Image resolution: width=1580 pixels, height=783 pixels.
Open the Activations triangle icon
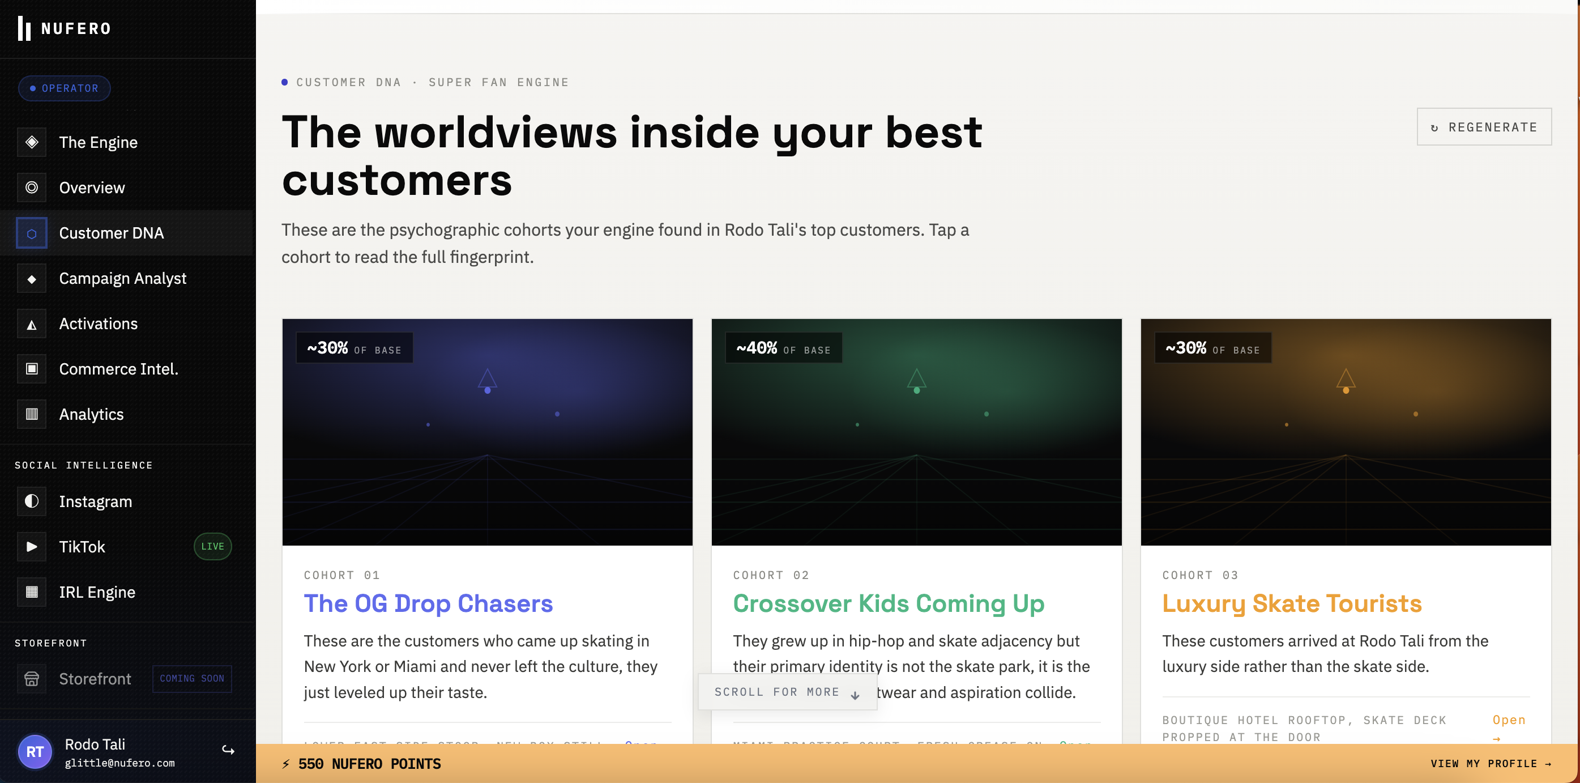tap(32, 324)
